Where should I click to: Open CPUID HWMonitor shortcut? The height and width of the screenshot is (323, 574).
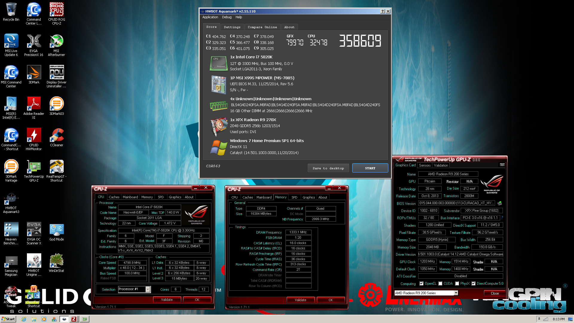click(x=34, y=139)
